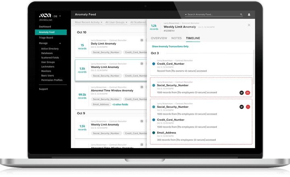Open the Most Recent Activity dropdown

89,23
